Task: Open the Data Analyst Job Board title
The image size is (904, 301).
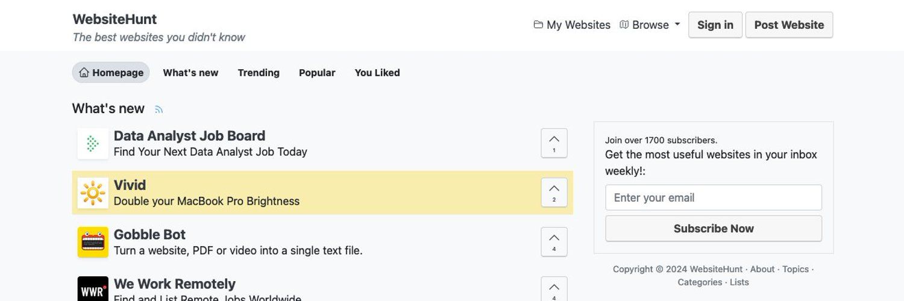Action: (189, 135)
